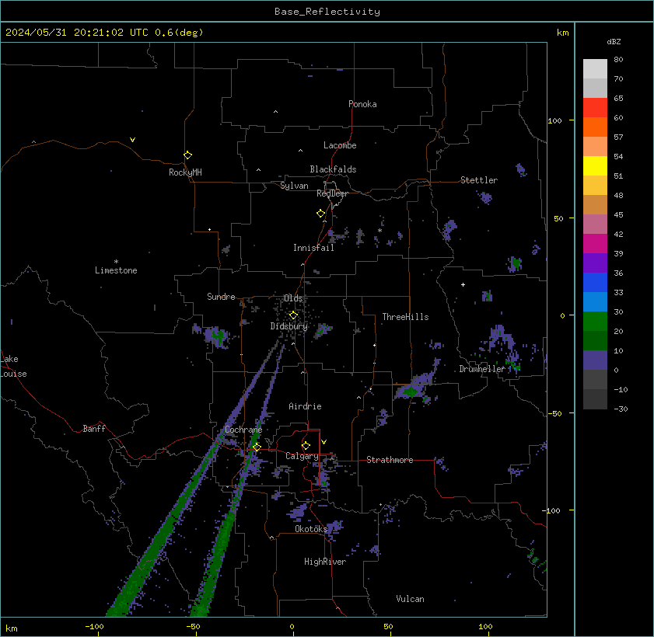Click the Okotoks label

coord(311,529)
